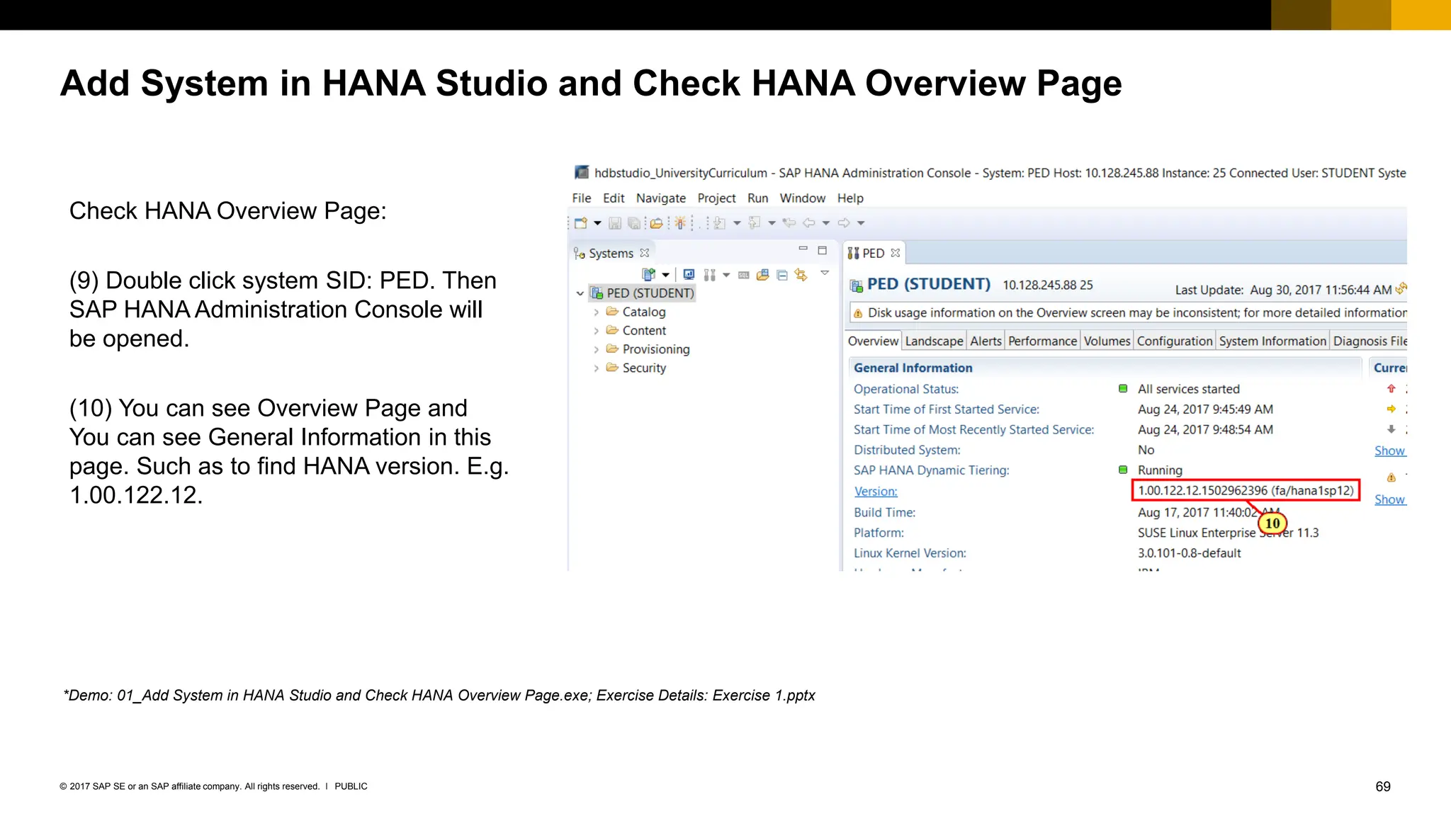Click the Collapse All icon
The width and height of the screenshot is (1451, 816).
pos(781,275)
